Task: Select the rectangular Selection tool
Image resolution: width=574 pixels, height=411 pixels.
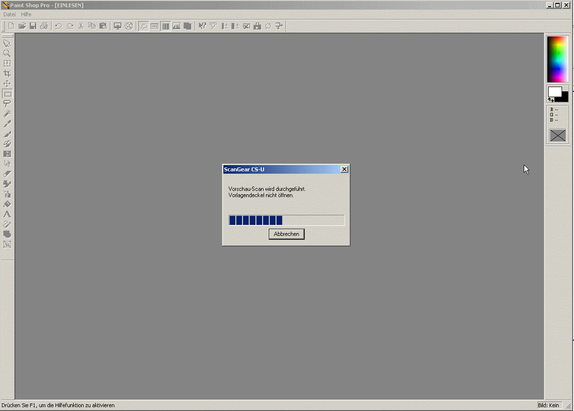Action: point(7,94)
